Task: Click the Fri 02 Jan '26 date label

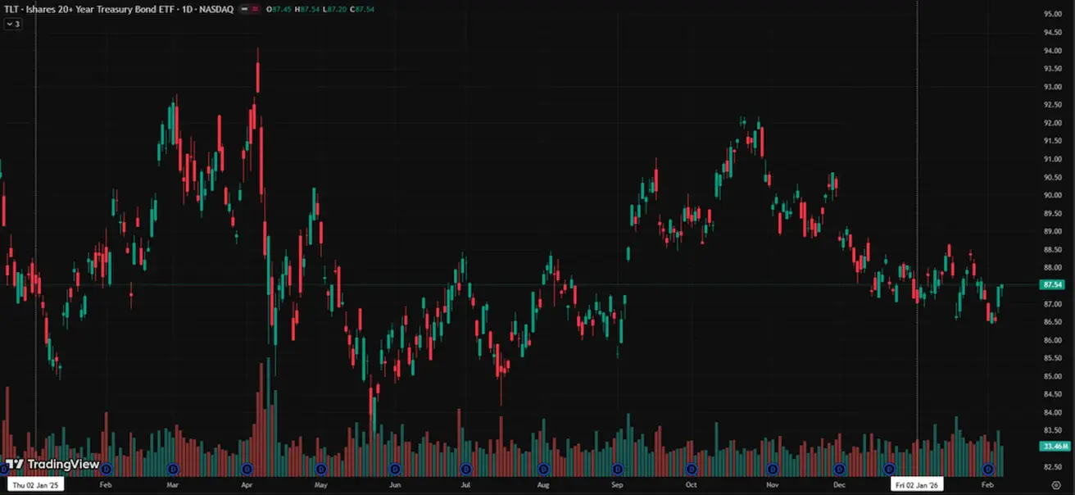Action: coord(917,485)
